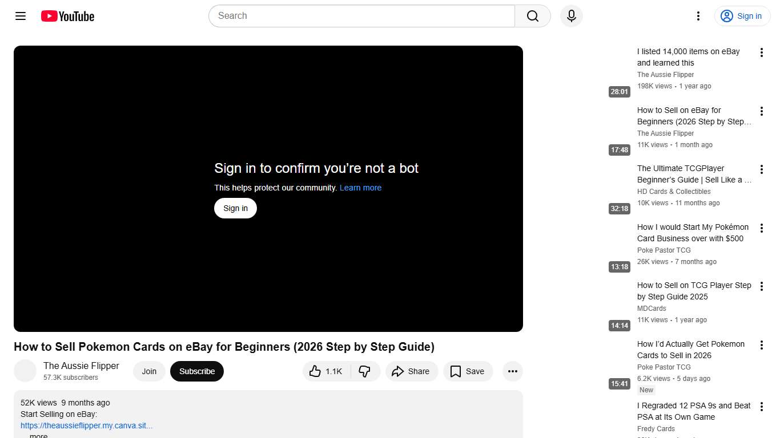Open the 'Learn more' link about bot protection

pos(360,187)
